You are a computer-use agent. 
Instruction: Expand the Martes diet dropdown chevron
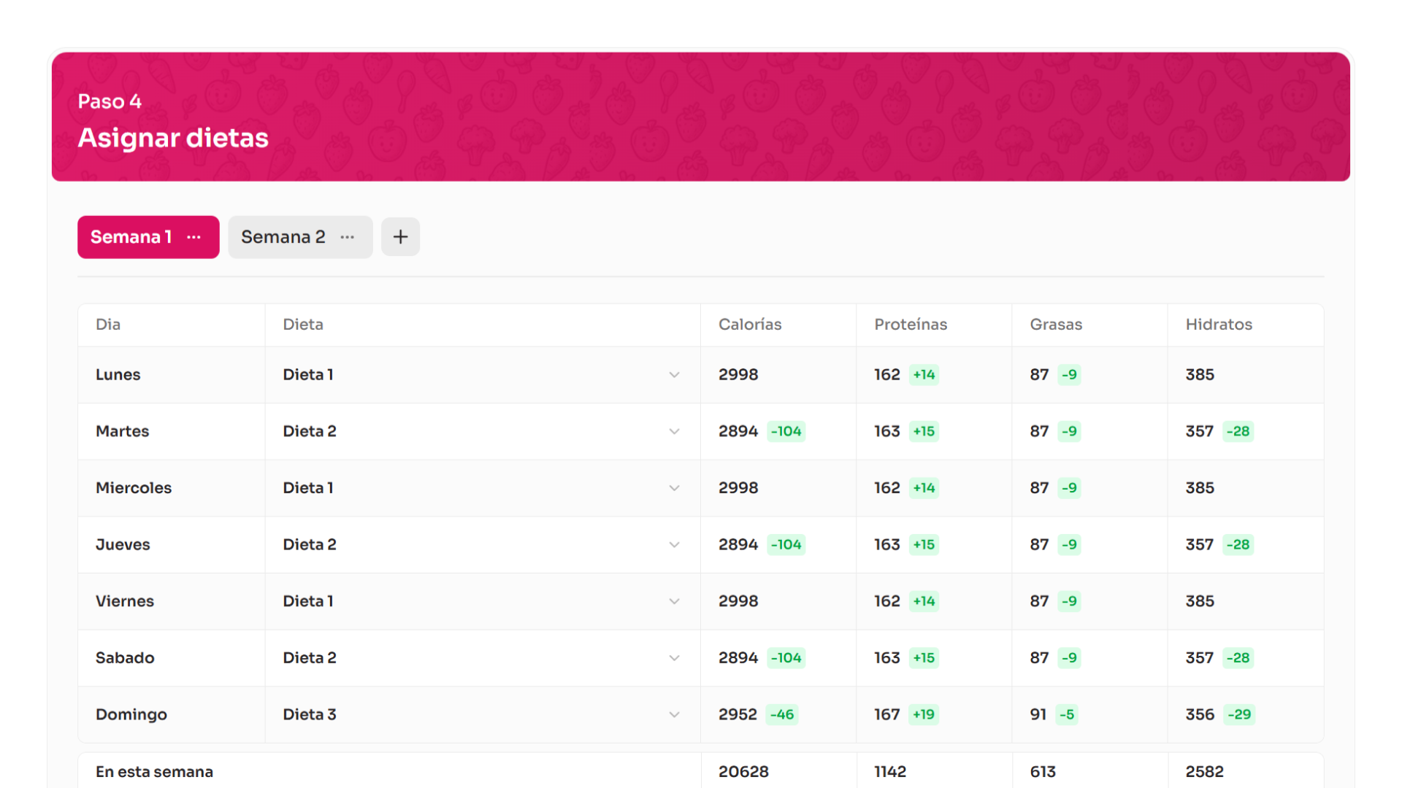point(674,432)
